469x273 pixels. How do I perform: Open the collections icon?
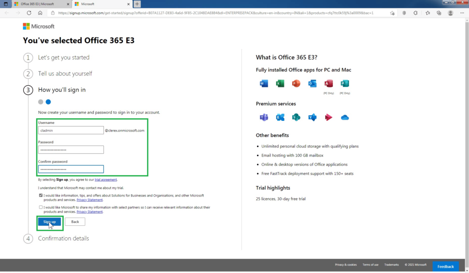coord(439,13)
